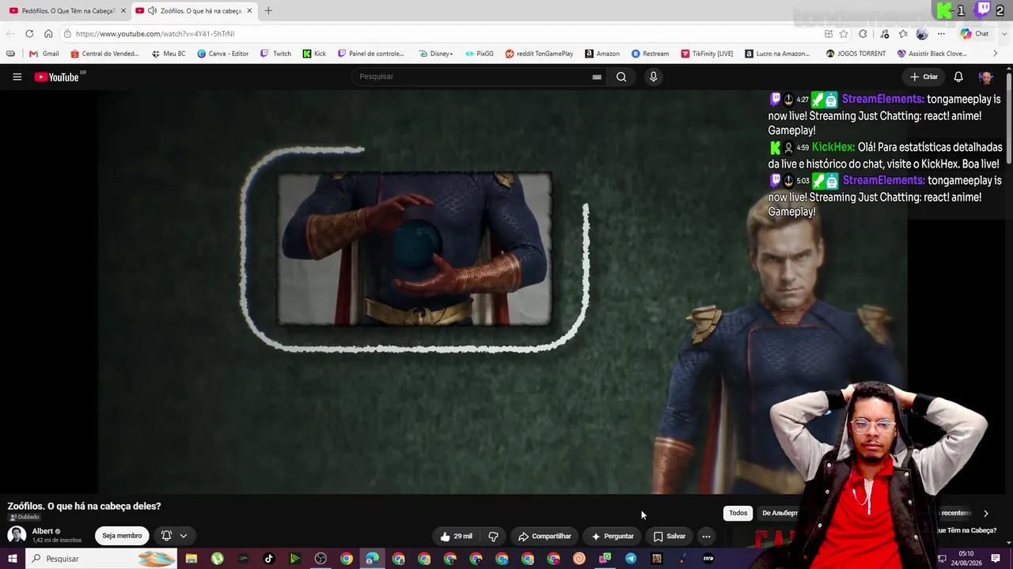
Task: Open Telegram from the taskbar
Action: coord(631,559)
